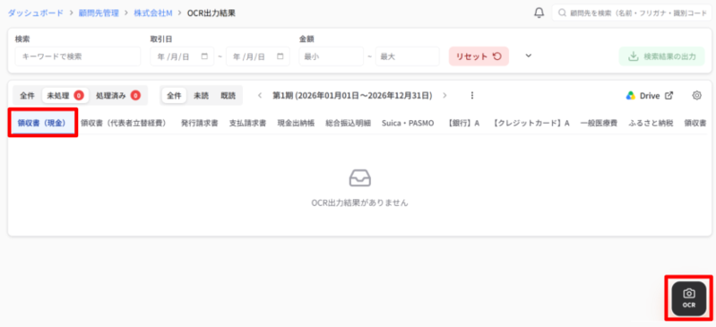Switch to Suica・PASMO tab
716x327 pixels.
point(408,123)
